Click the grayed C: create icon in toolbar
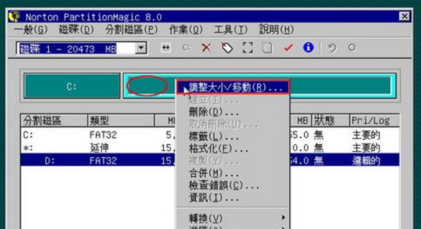The width and height of the screenshot is (421, 229). (x=186, y=48)
